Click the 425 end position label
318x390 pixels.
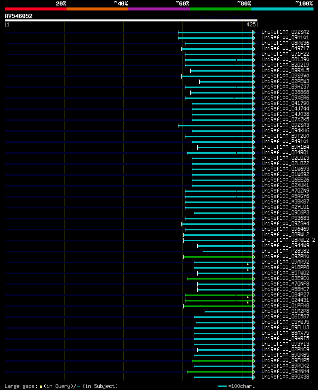click(251, 24)
